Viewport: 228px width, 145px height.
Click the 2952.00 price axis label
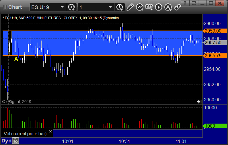click(x=212, y=84)
